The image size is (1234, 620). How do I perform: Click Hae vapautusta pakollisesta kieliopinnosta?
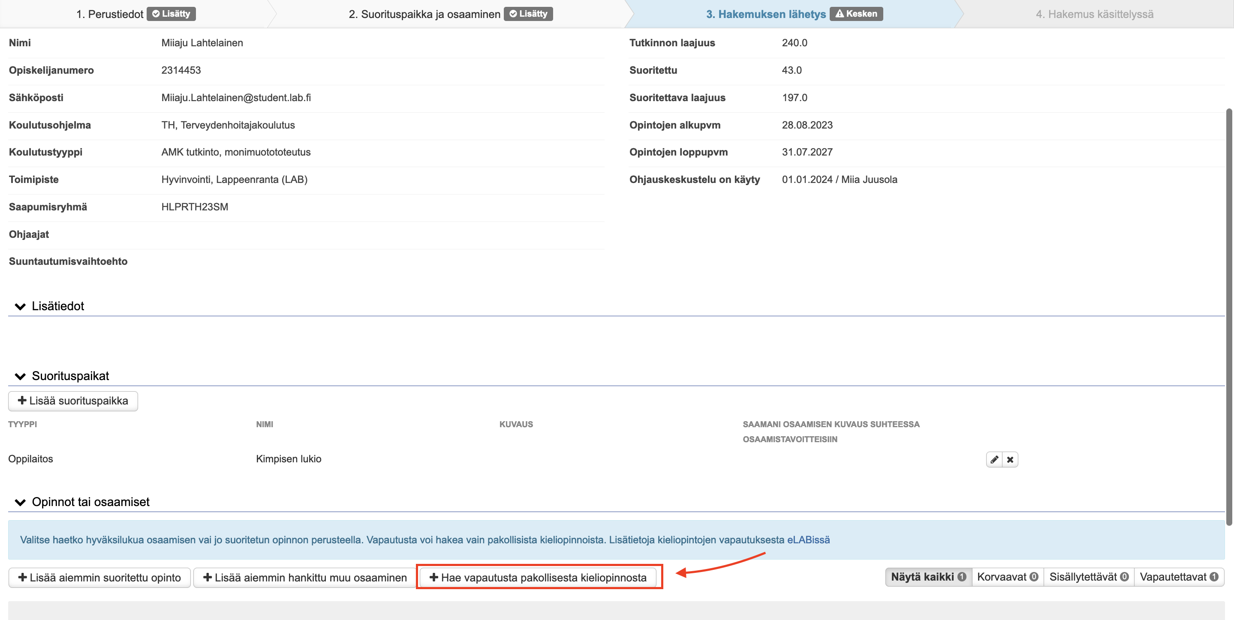tap(538, 578)
